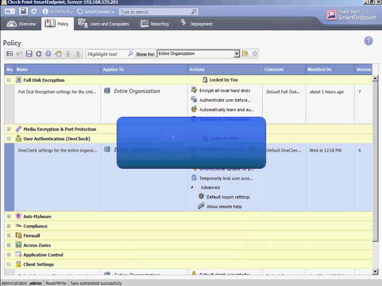Click the magnifier icon in the top search box
Image resolution: width=382 pixels, height=286 pixels.
pos(194,12)
